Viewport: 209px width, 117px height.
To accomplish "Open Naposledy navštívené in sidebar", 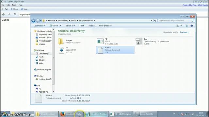I will [44, 34].
